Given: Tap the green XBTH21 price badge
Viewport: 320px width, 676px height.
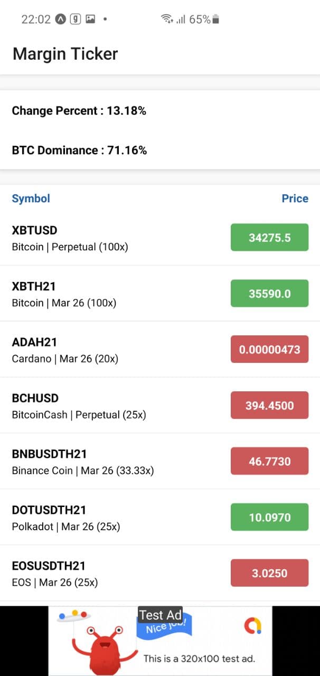Looking at the screenshot, I should [x=269, y=294].
